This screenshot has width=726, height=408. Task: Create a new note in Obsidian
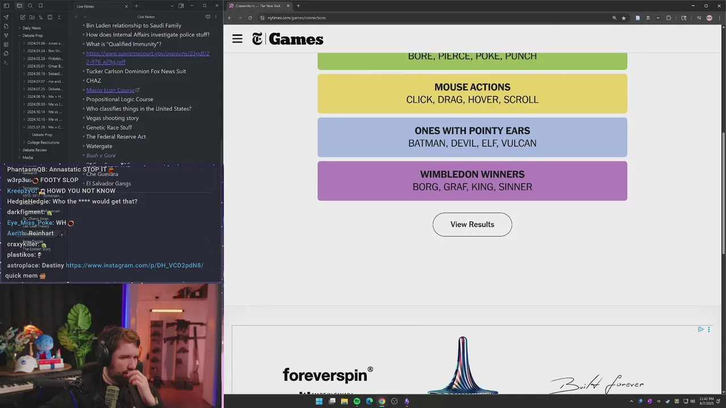pos(23,17)
